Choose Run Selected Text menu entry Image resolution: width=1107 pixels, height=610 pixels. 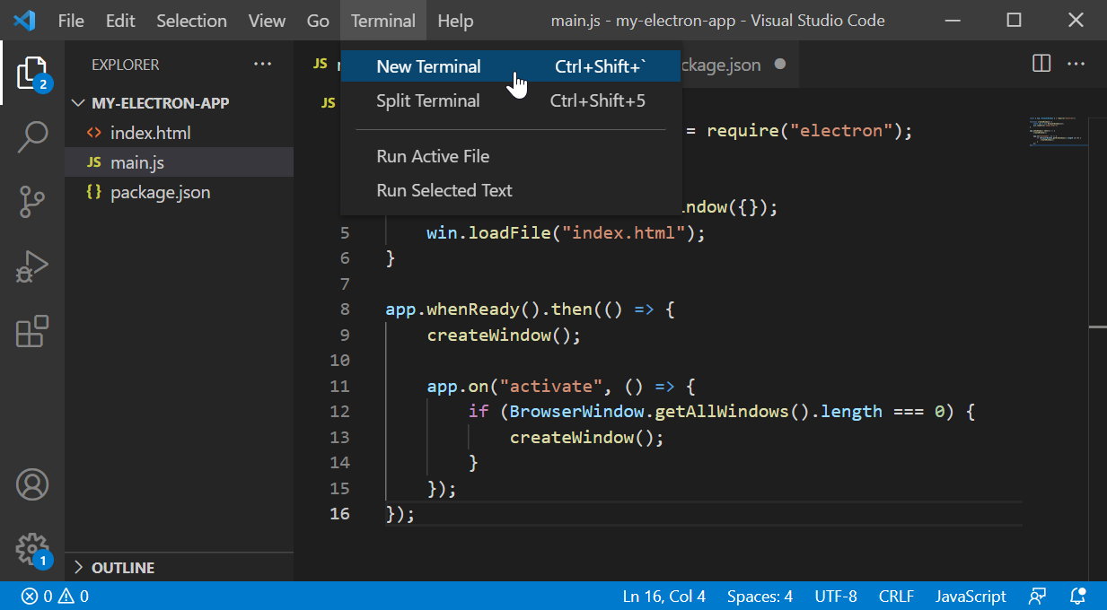511,190
